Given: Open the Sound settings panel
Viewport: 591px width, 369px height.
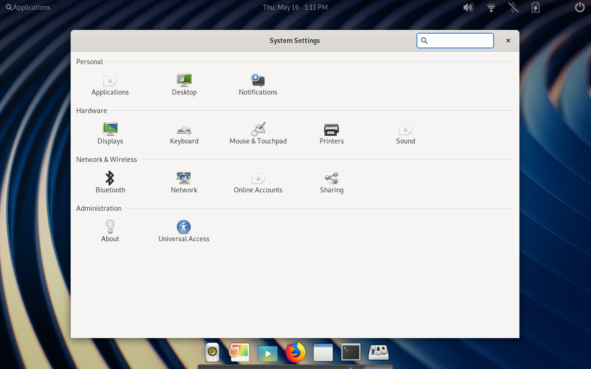Looking at the screenshot, I should point(405,133).
